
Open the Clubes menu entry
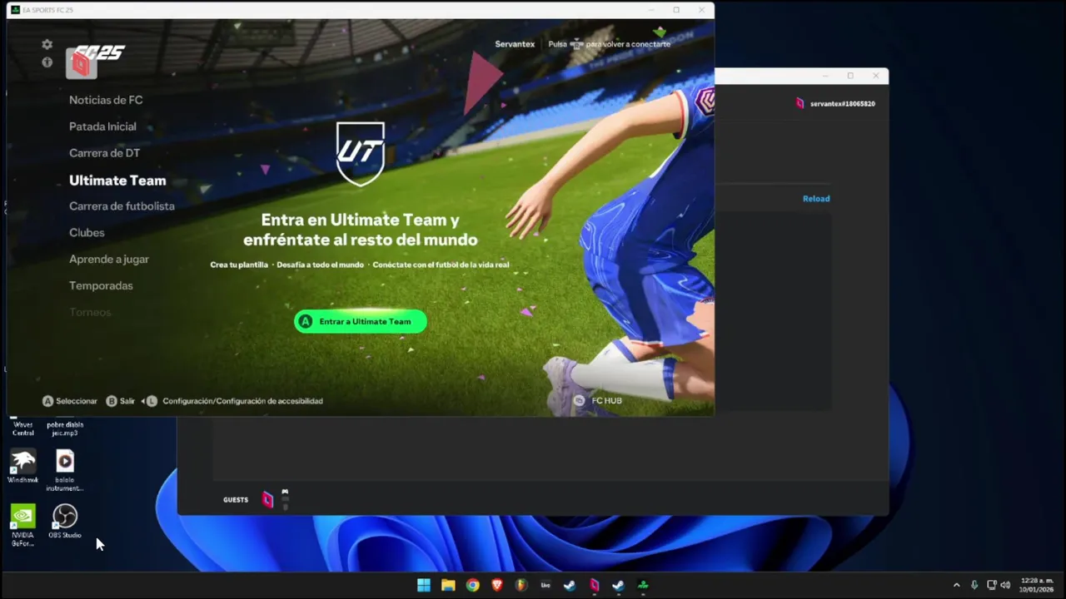pyautogui.click(x=87, y=233)
